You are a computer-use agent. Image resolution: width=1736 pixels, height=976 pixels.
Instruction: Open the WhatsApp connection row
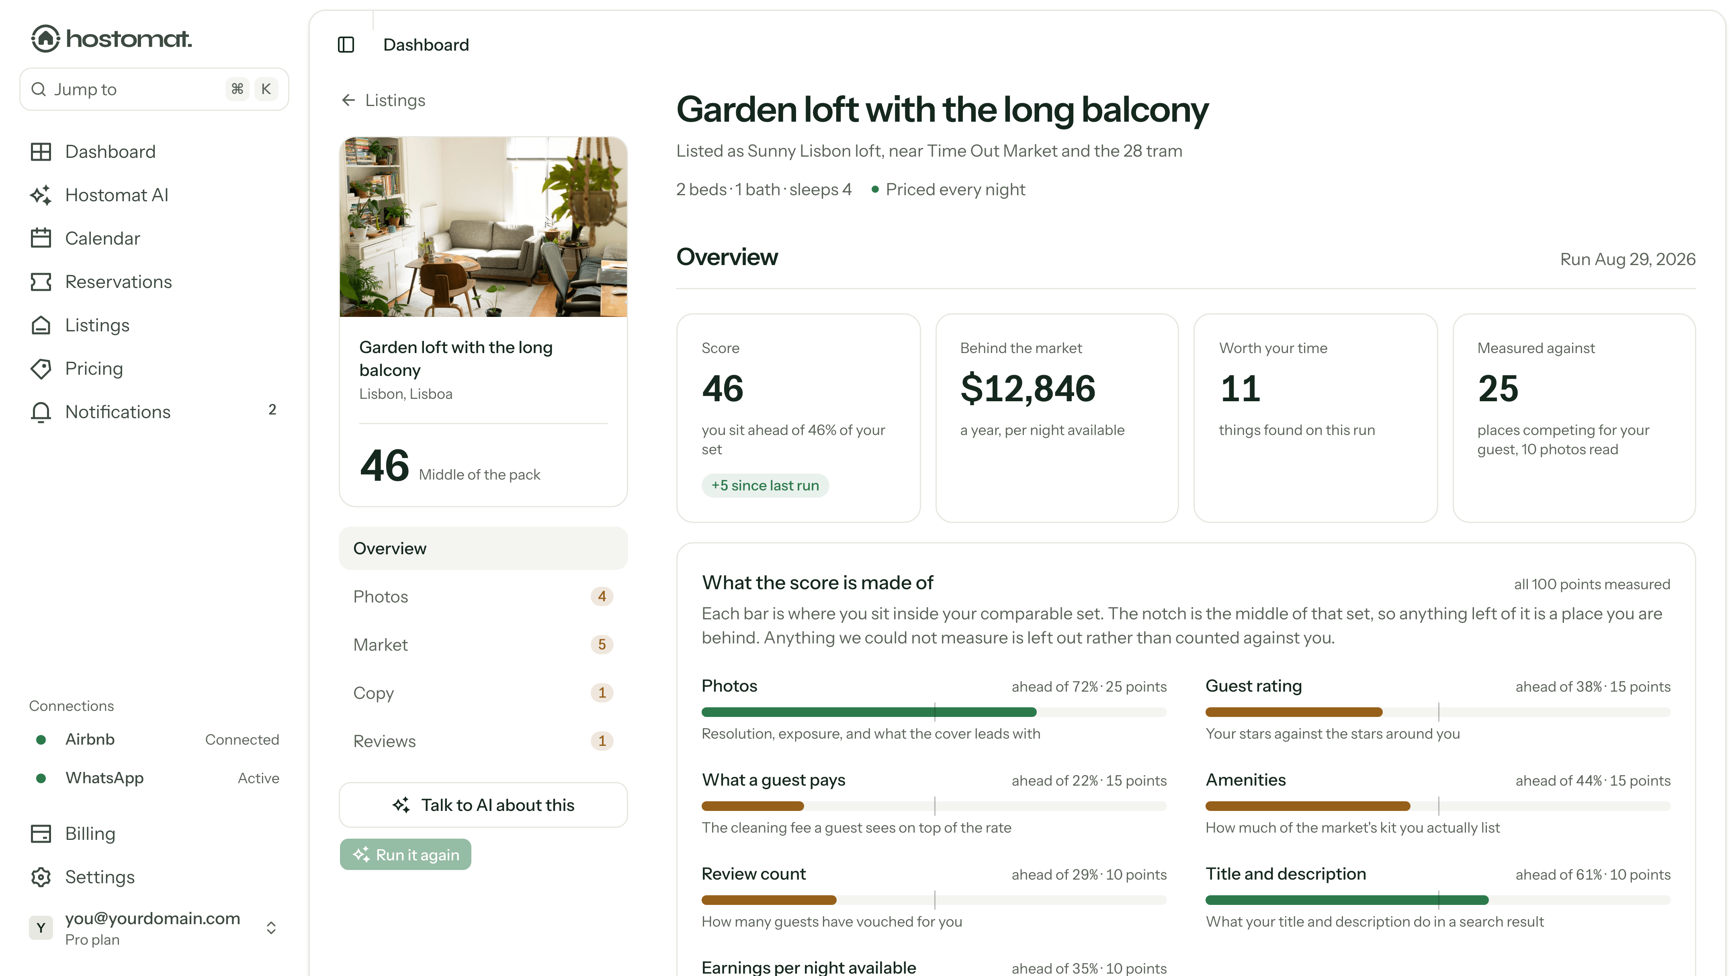point(154,778)
